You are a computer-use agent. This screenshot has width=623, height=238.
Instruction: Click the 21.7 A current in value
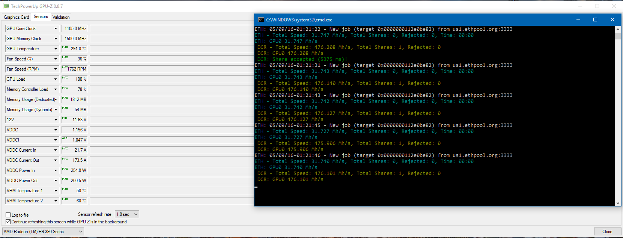[x=74, y=150]
